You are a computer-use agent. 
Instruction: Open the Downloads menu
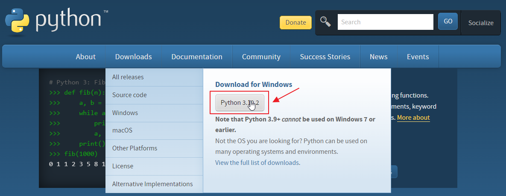click(x=133, y=57)
